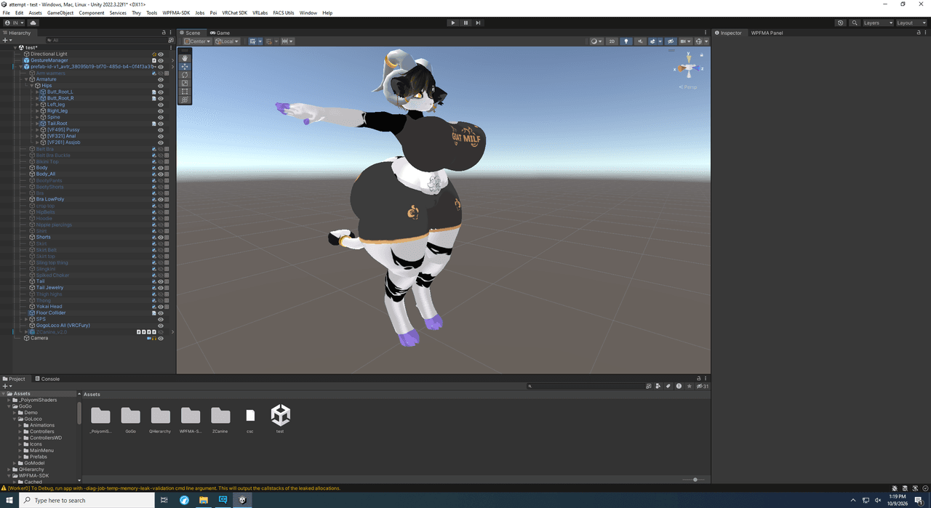The height and width of the screenshot is (508, 931).
Task: Select GestureManager in Hierarchy
Action: (x=49, y=60)
